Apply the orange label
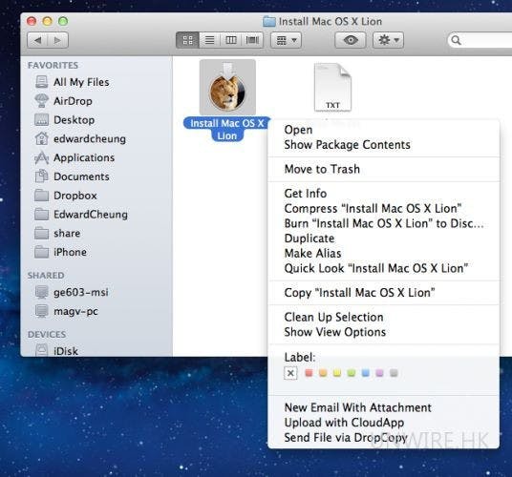The height and width of the screenshot is (477, 512). coord(323,373)
